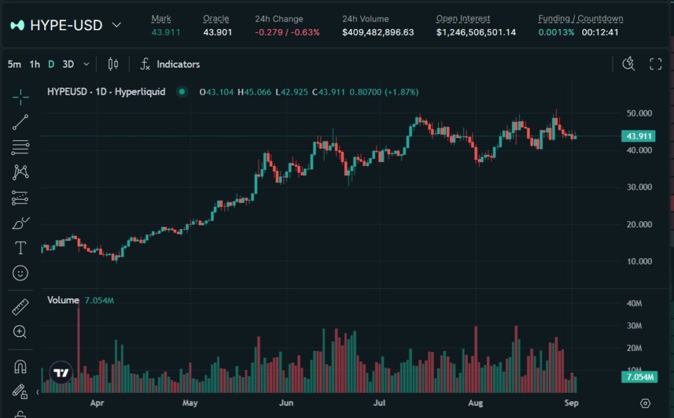
Task: Click the TradingView logo badge
Action: pos(61,373)
